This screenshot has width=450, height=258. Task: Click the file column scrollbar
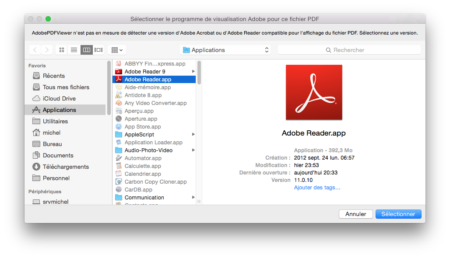(199, 72)
